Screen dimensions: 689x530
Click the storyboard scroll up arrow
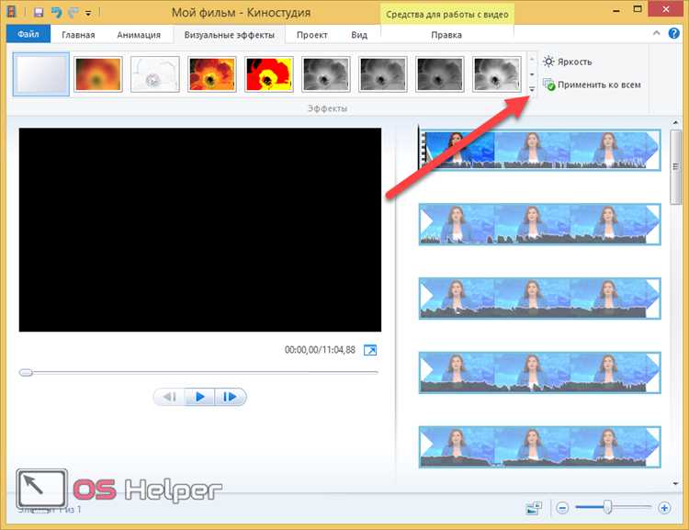click(675, 122)
